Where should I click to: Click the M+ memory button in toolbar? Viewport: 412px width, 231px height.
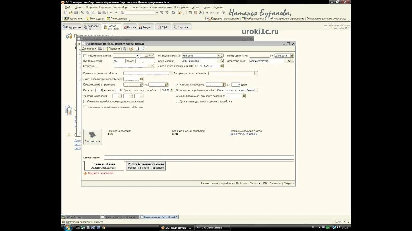coord(211,13)
